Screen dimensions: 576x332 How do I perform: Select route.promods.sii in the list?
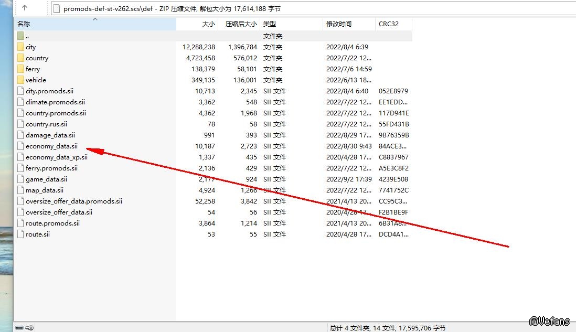[52, 223]
